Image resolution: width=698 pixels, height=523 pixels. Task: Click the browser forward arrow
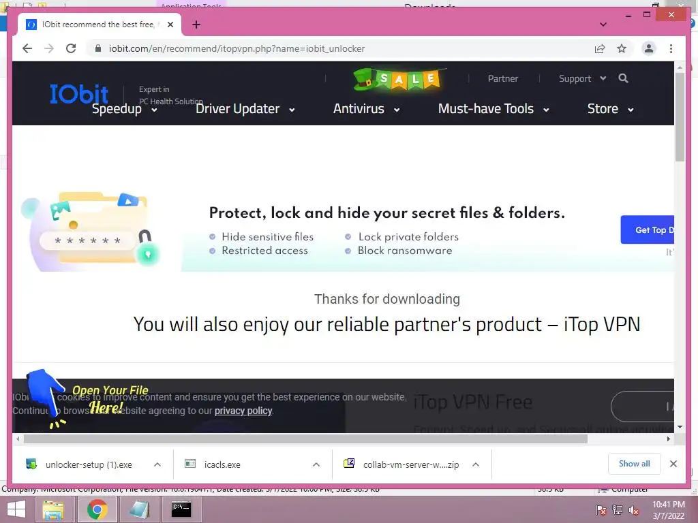(49, 48)
